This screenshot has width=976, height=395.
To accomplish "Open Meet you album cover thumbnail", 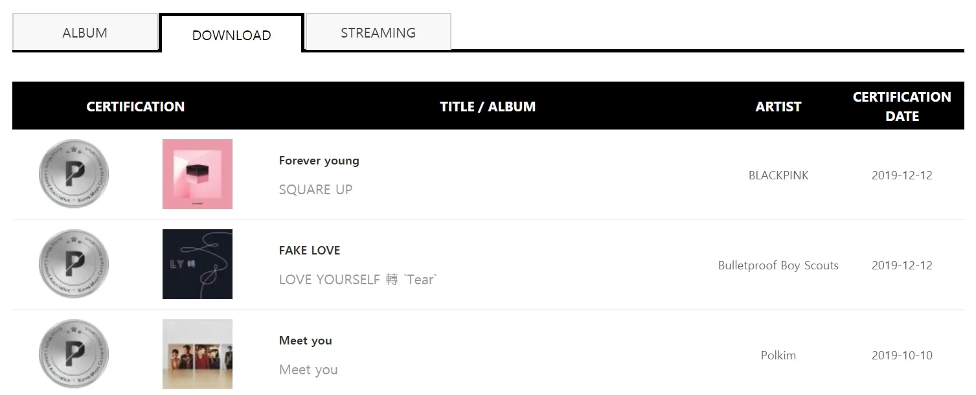I will tap(198, 354).
